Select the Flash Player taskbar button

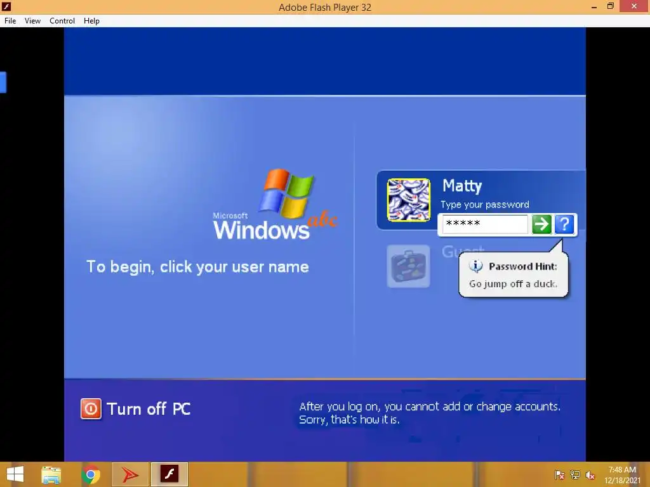point(169,474)
